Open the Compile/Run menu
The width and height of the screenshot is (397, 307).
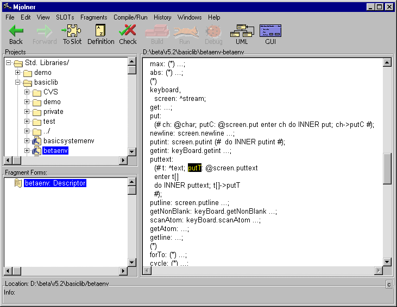pyautogui.click(x=130, y=17)
